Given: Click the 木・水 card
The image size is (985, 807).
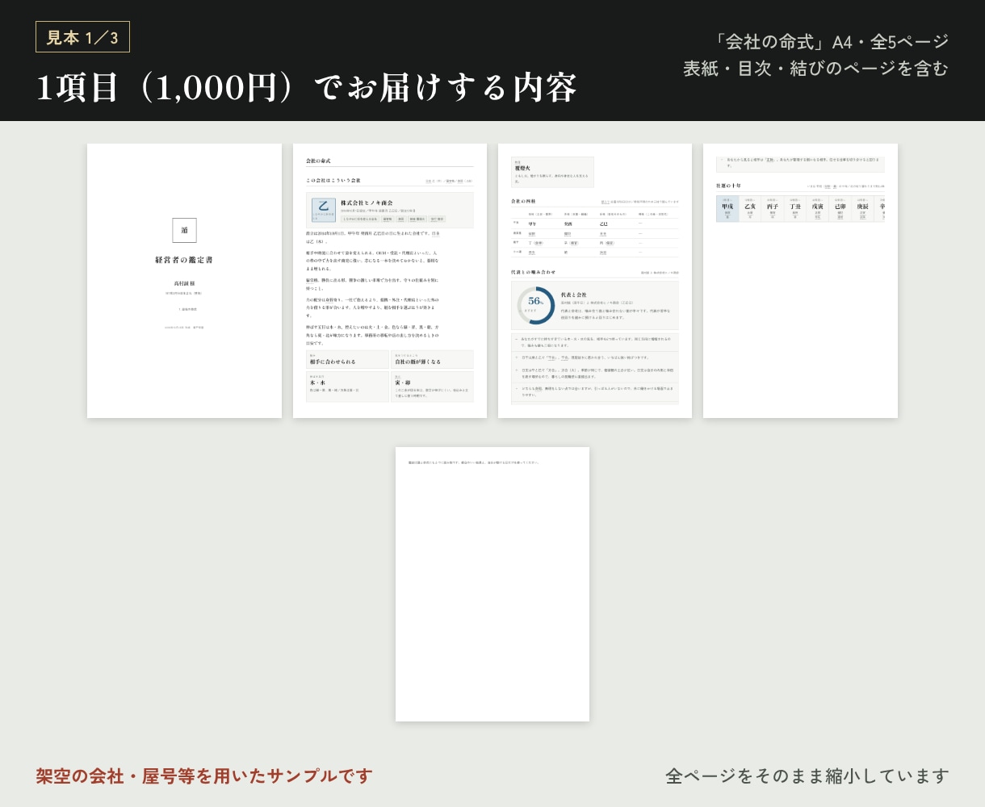Looking at the screenshot, I should pyautogui.click(x=348, y=387).
